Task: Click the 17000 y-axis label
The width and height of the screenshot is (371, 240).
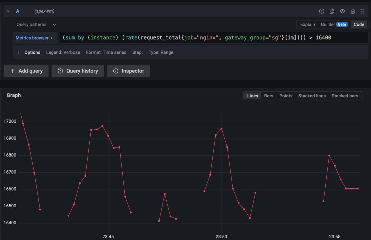Action: (x=10, y=121)
